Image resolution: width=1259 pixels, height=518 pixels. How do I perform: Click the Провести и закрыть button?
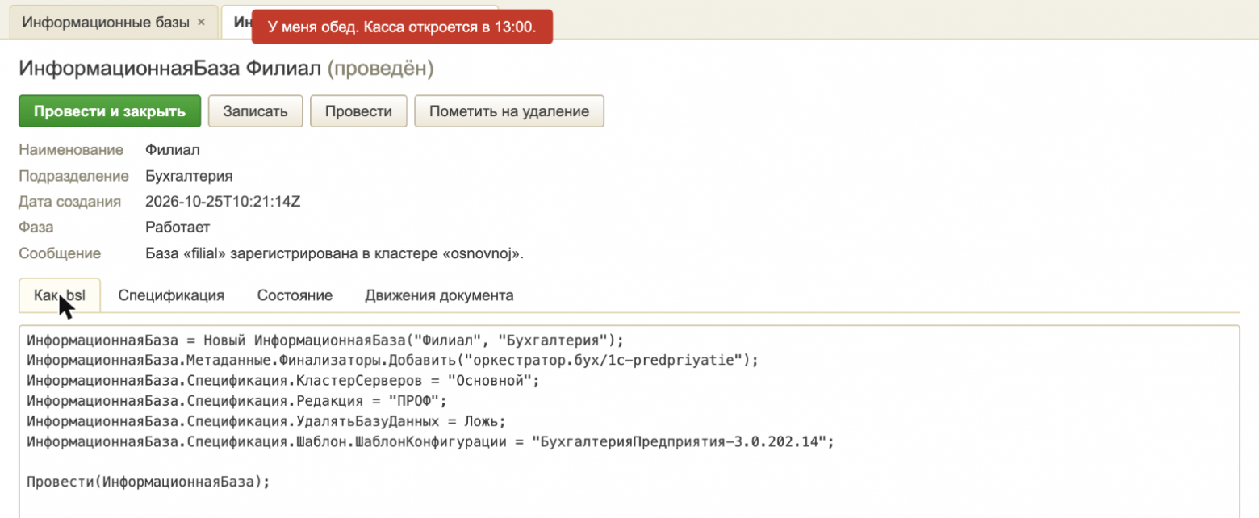click(110, 111)
